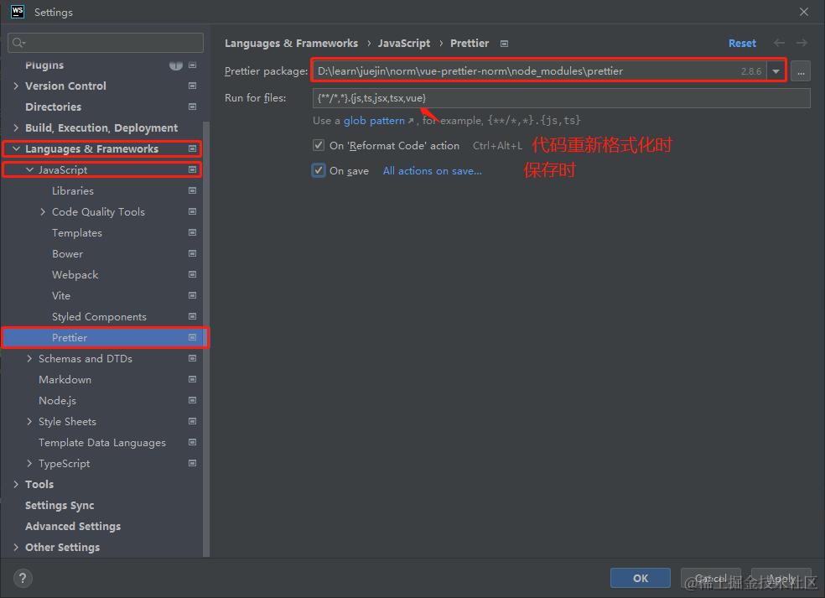The height and width of the screenshot is (598, 825).
Task: Click the Cancel button
Action: pos(711,579)
